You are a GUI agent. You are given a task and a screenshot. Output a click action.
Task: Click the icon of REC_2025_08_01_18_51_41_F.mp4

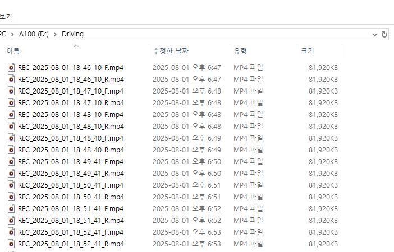click(11, 209)
